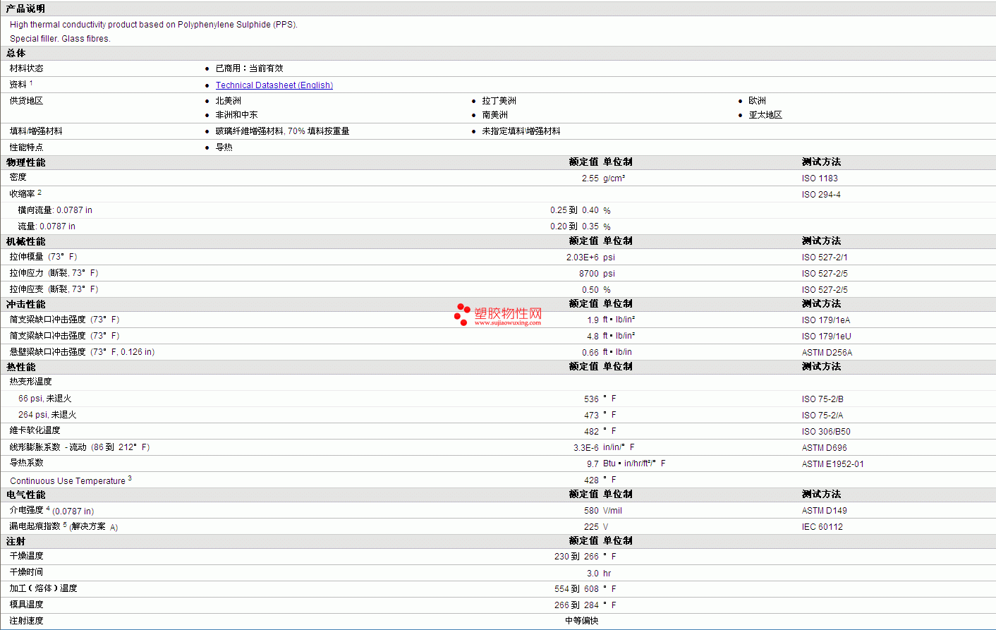Click the 机械性能 section header
996x630 pixels.
pyautogui.click(x=25, y=241)
